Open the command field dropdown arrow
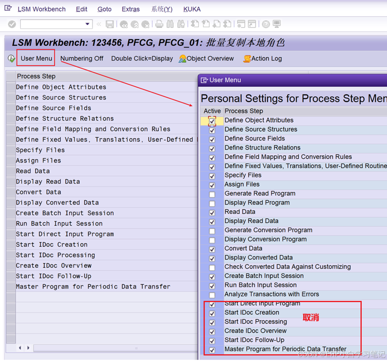Image resolution: width=387 pixels, height=361 pixels. (x=87, y=24)
